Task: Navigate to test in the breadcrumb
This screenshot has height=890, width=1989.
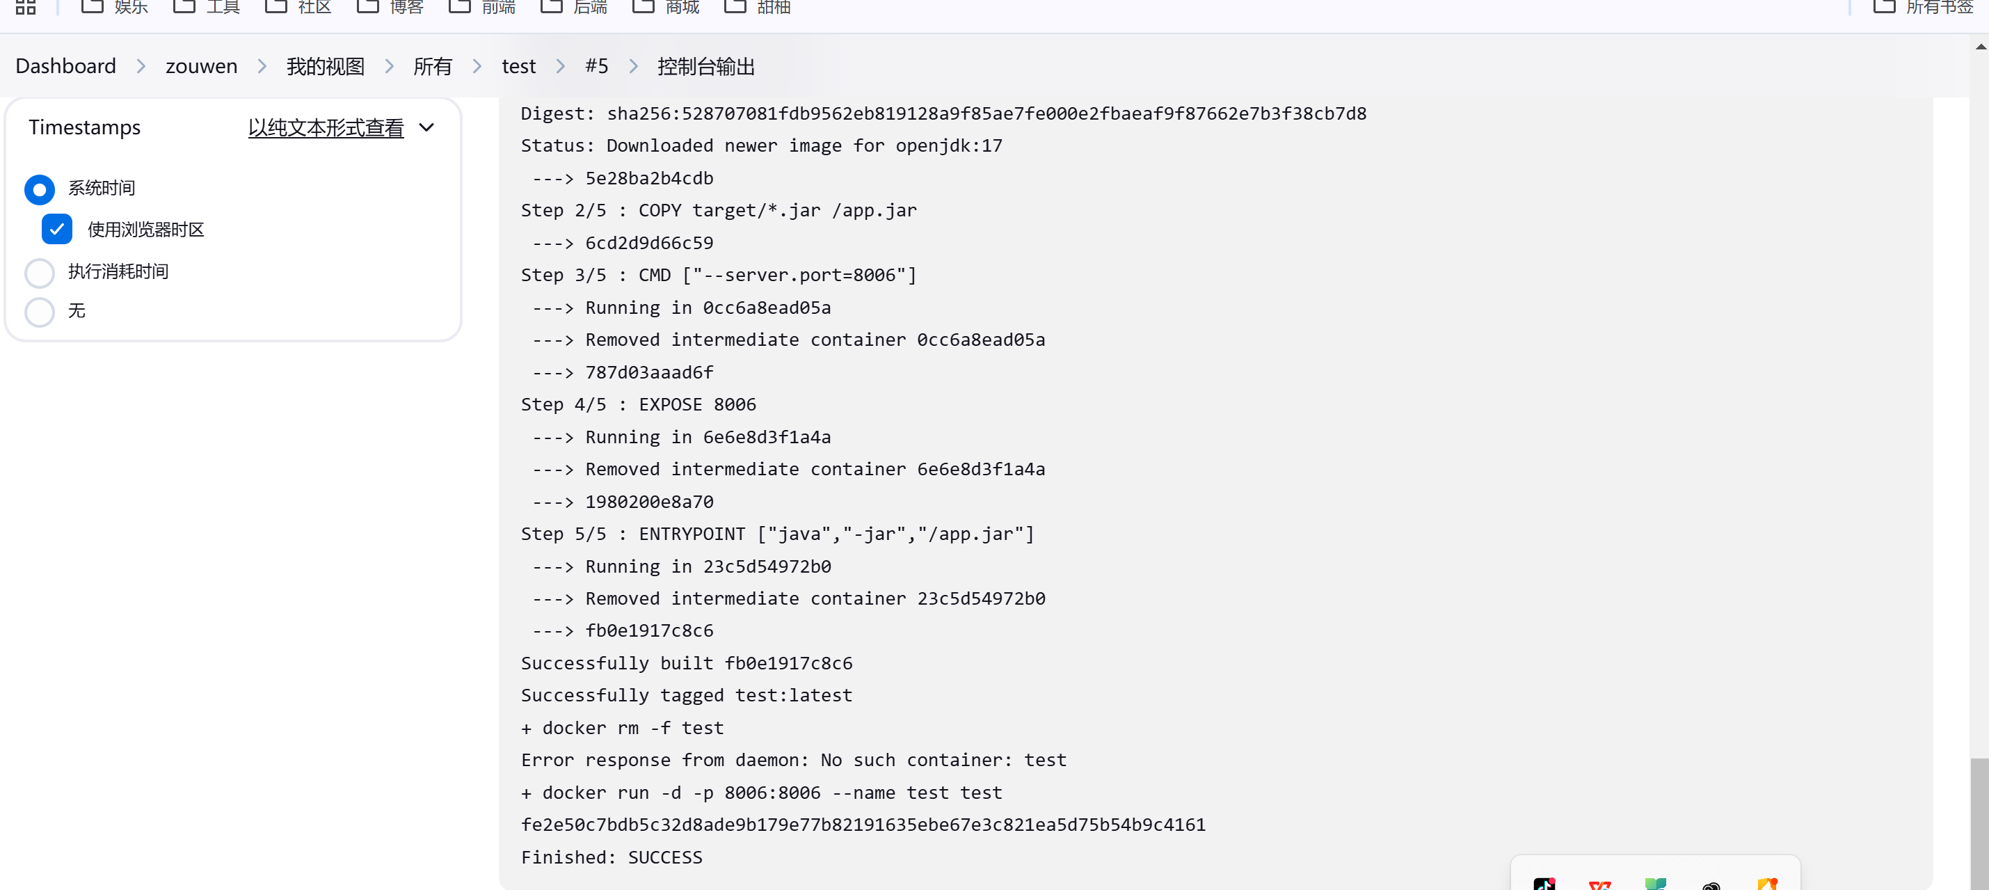Action: point(518,66)
